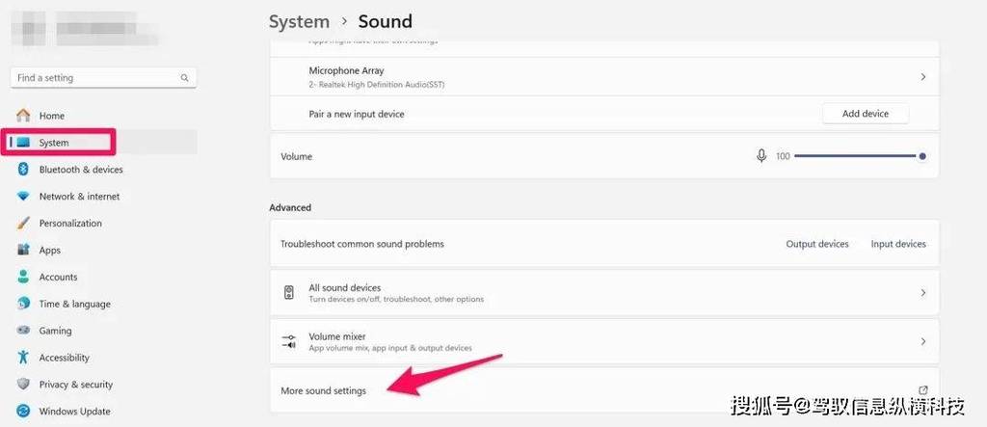The image size is (987, 427).
Task: Go to Time & language settings
Action: click(74, 304)
